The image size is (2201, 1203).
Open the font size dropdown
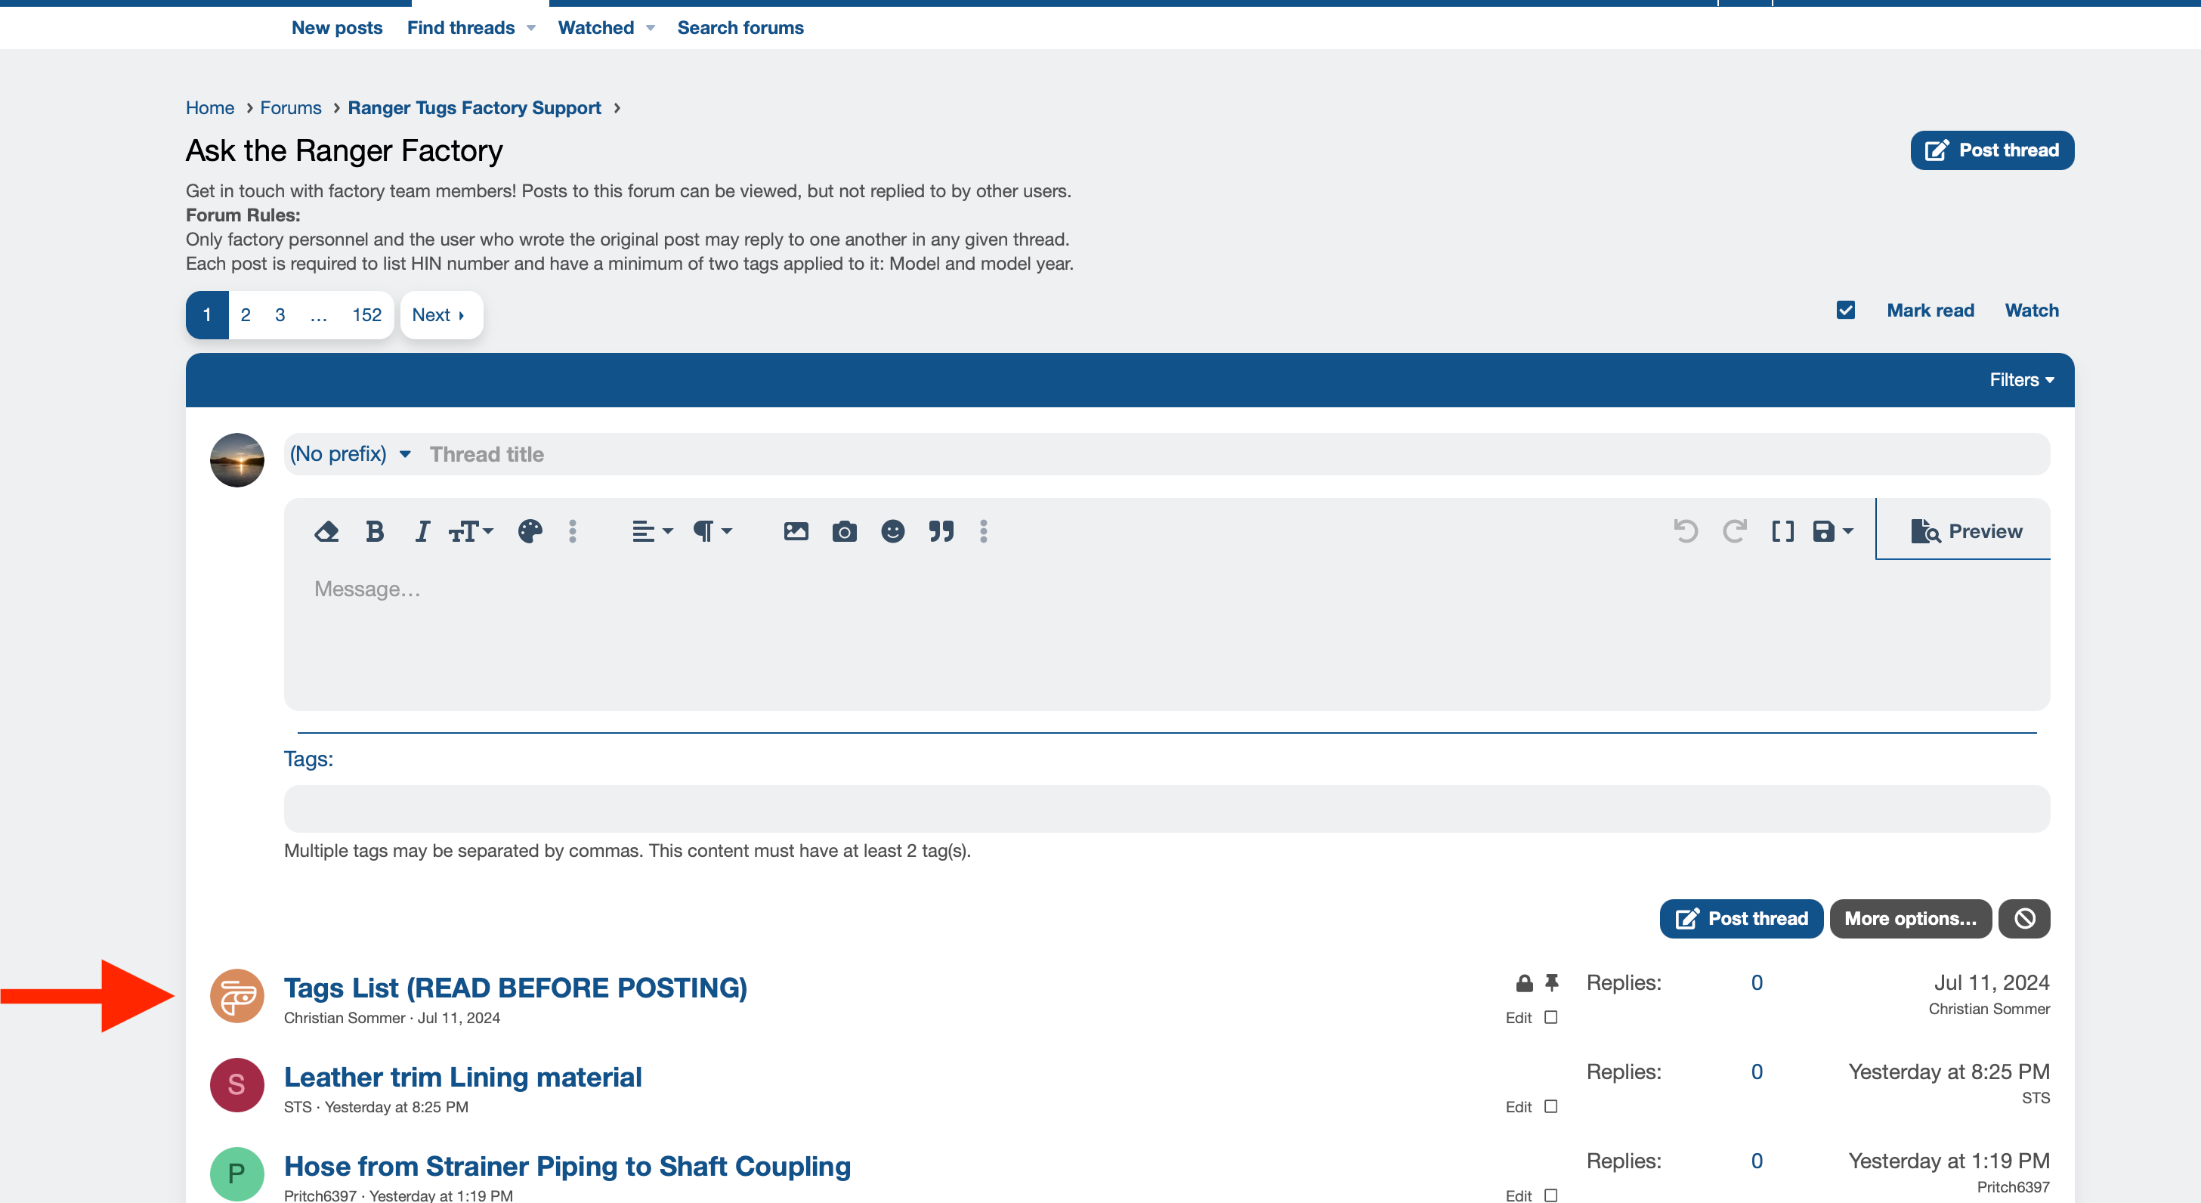point(470,530)
